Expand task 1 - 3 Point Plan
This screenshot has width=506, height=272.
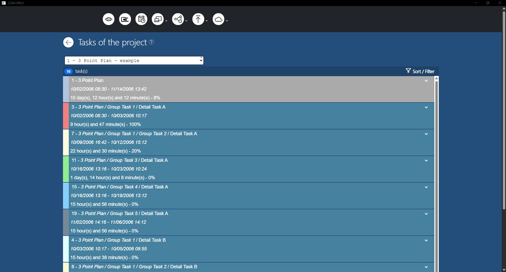(426, 81)
